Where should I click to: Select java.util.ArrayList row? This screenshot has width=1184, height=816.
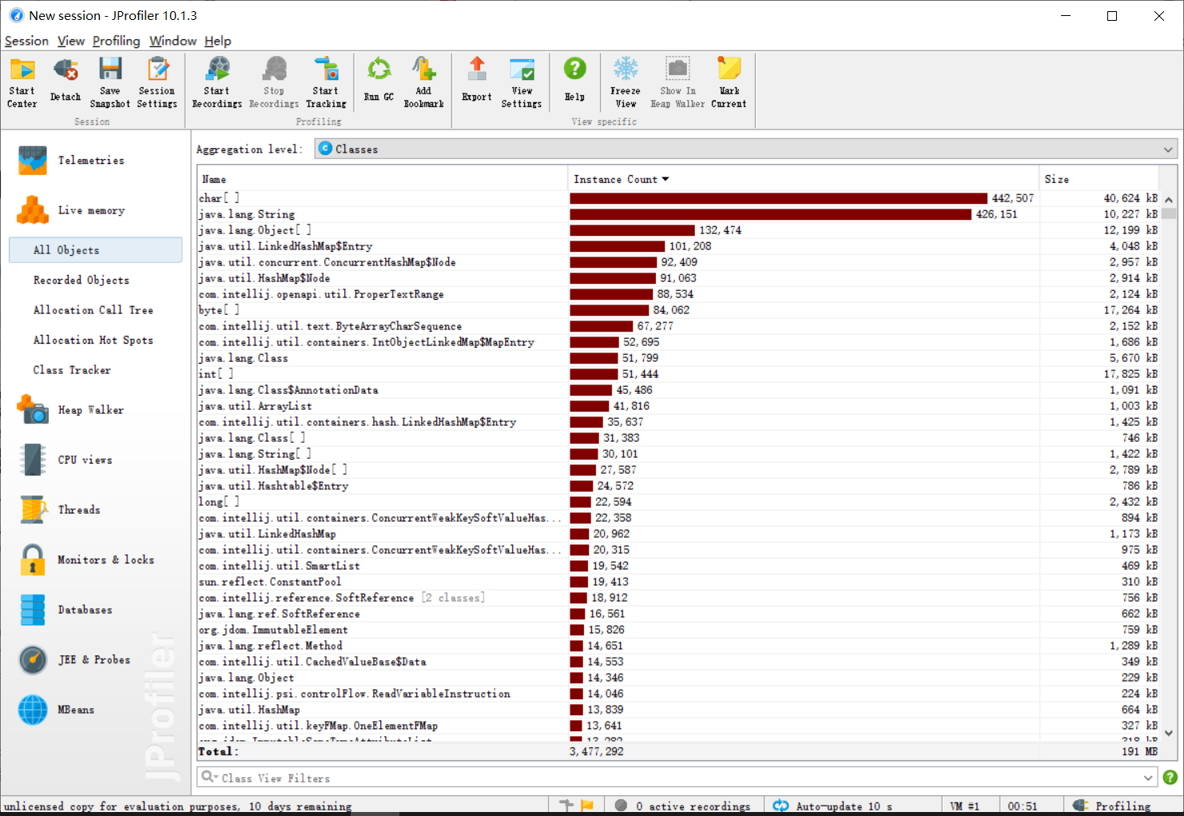pos(679,406)
